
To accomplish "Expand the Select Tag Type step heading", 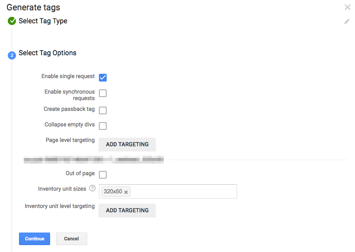I will [x=43, y=21].
